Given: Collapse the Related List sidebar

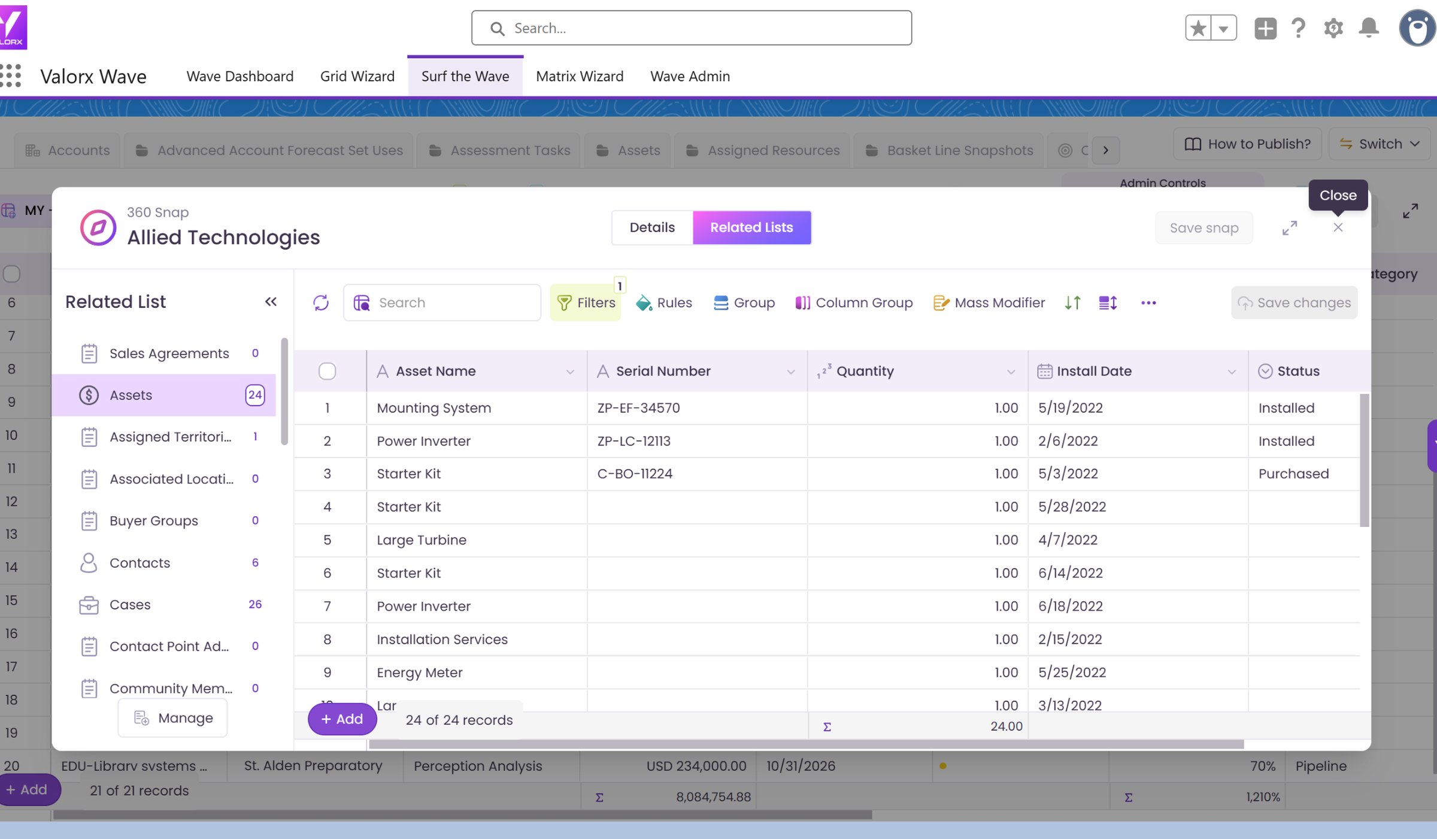Looking at the screenshot, I should click(x=271, y=301).
